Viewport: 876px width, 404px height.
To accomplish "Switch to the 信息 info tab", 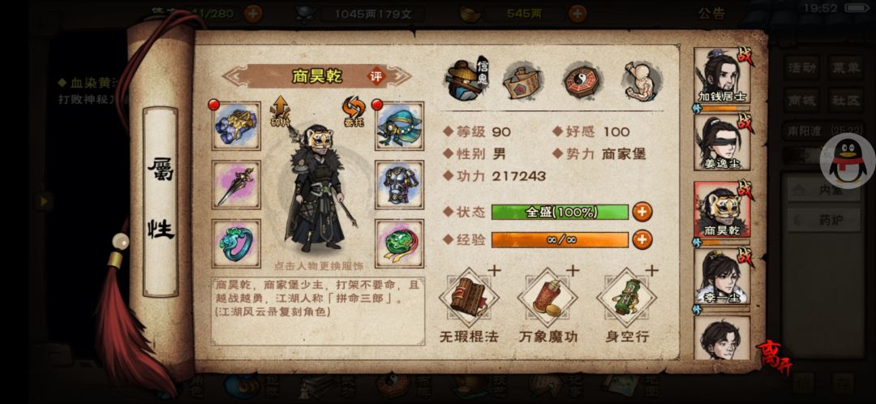I will click(x=467, y=81).
